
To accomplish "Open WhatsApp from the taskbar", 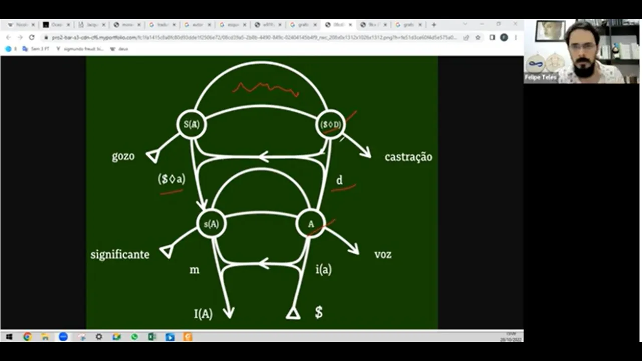I will 134,337.
